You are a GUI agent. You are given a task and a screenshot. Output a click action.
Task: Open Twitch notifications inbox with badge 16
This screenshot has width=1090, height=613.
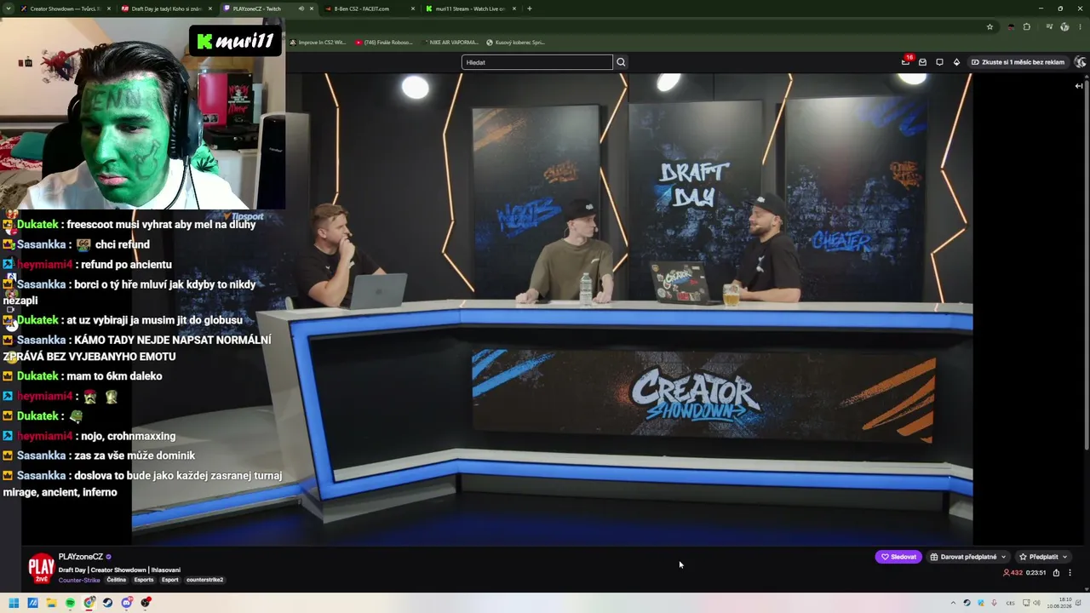click(905, 61)
